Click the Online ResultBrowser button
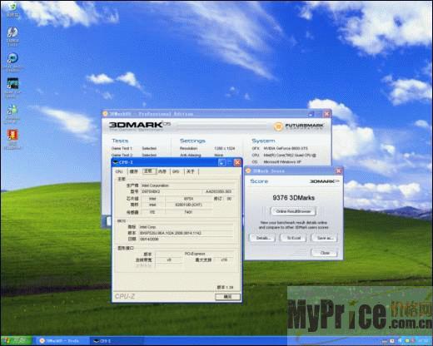The width and height of the screenshot is (433, 346). [293, 211]
